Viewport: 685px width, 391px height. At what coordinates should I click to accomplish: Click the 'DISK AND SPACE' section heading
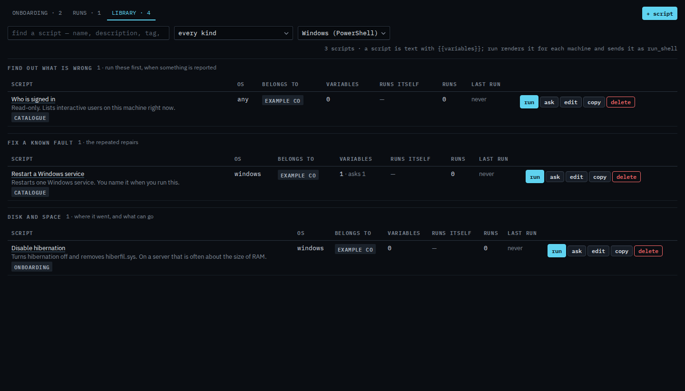(x=34, y=217)
